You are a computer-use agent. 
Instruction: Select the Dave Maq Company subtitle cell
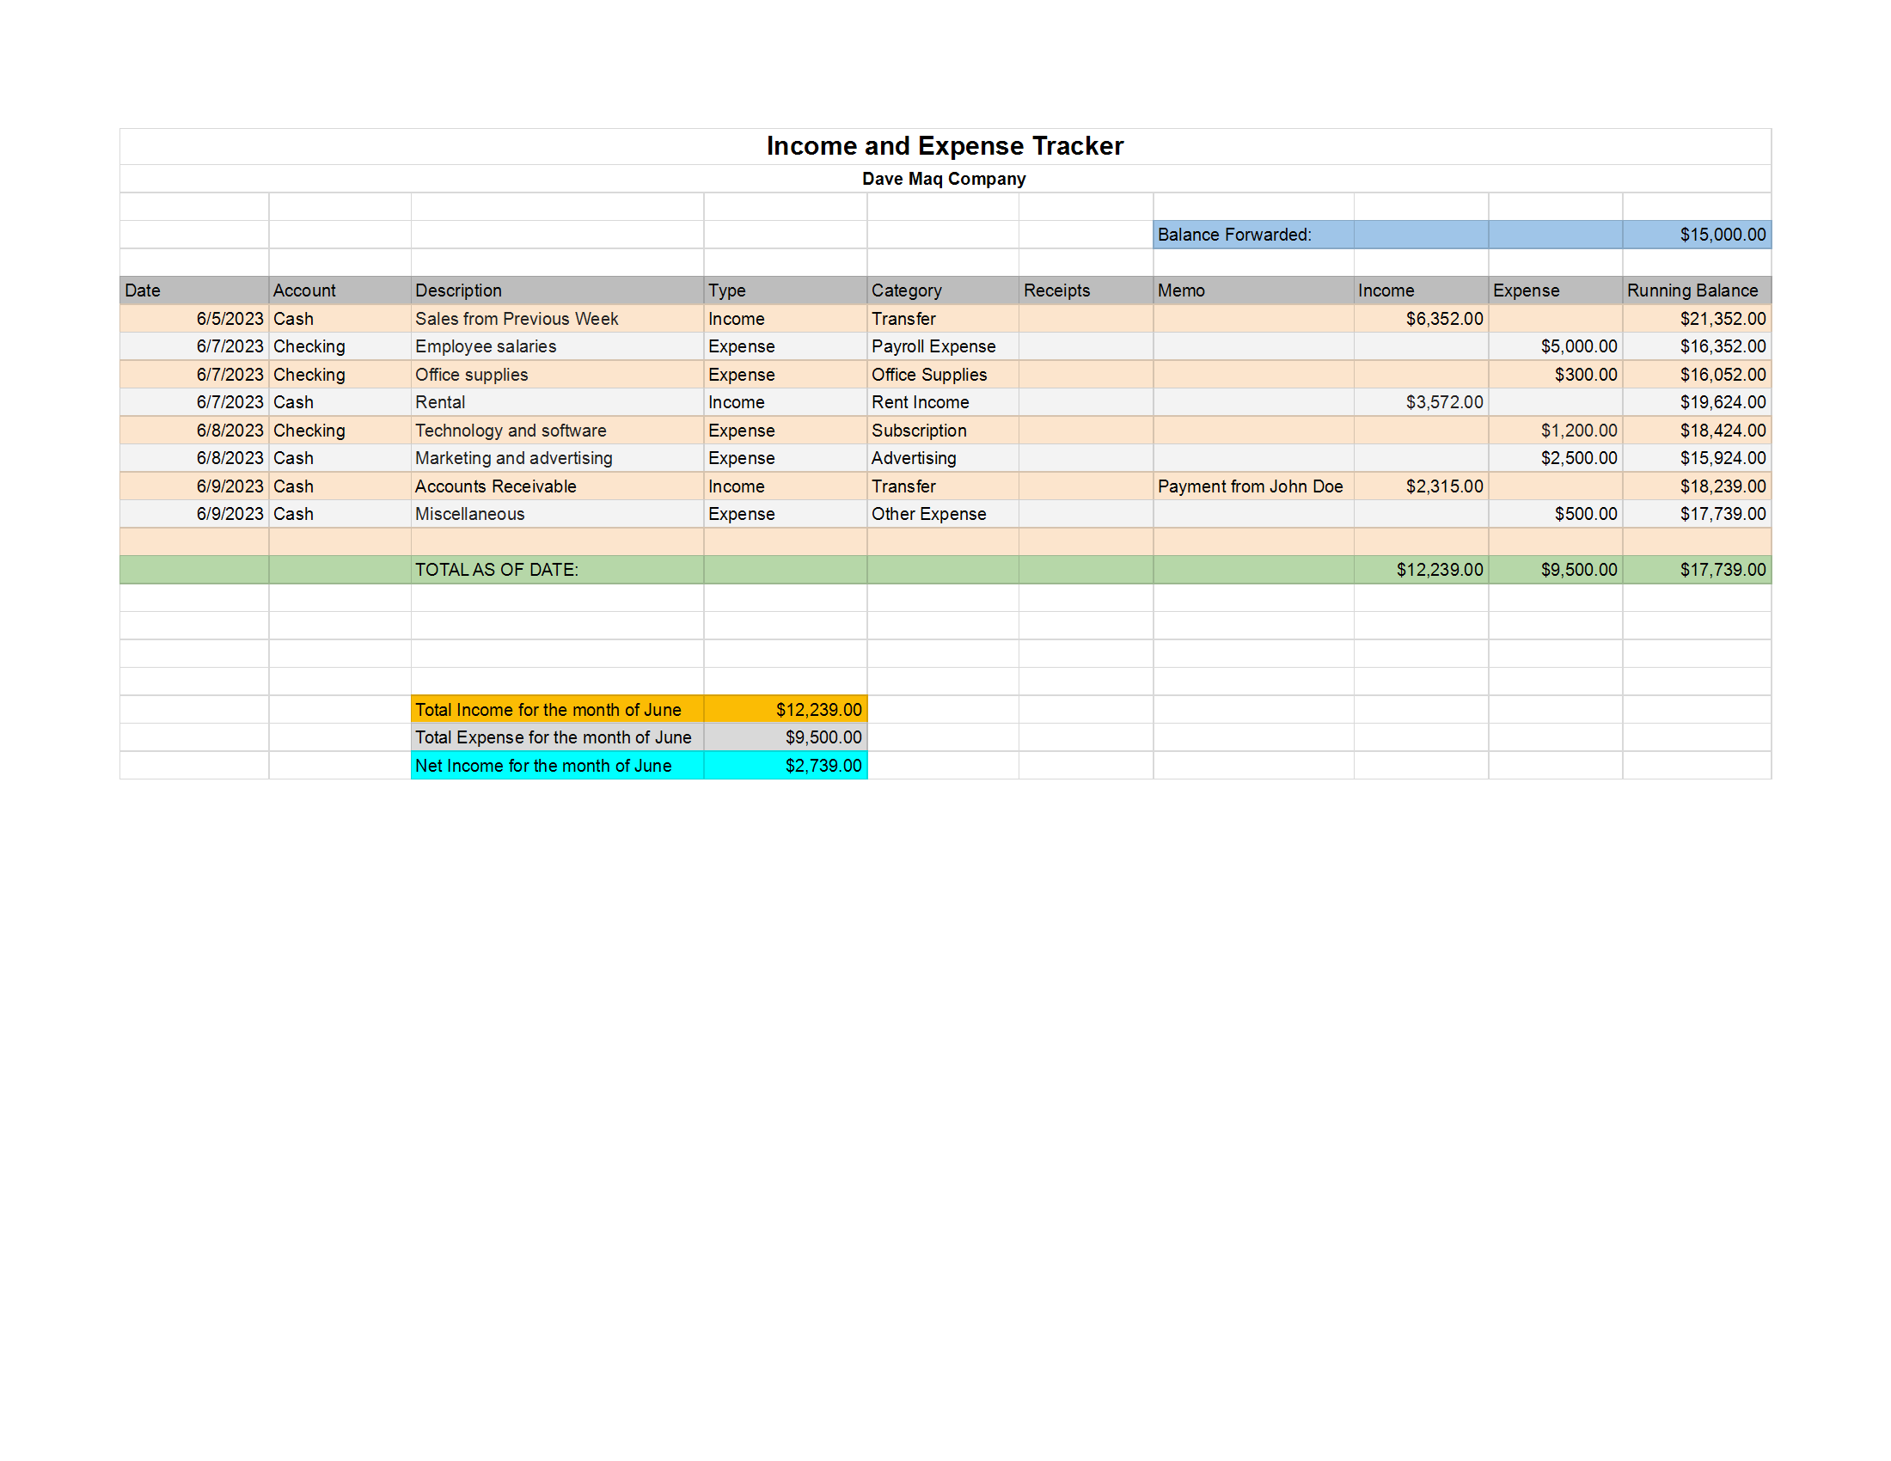(944, 179)
